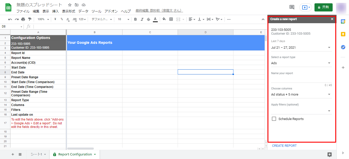Click the undo icon in toolbar
Image resolution: width=349 pixels, height=159 pixels.
[x=10, y=19]
